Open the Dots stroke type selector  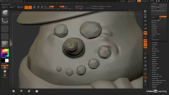pos(5,21)
